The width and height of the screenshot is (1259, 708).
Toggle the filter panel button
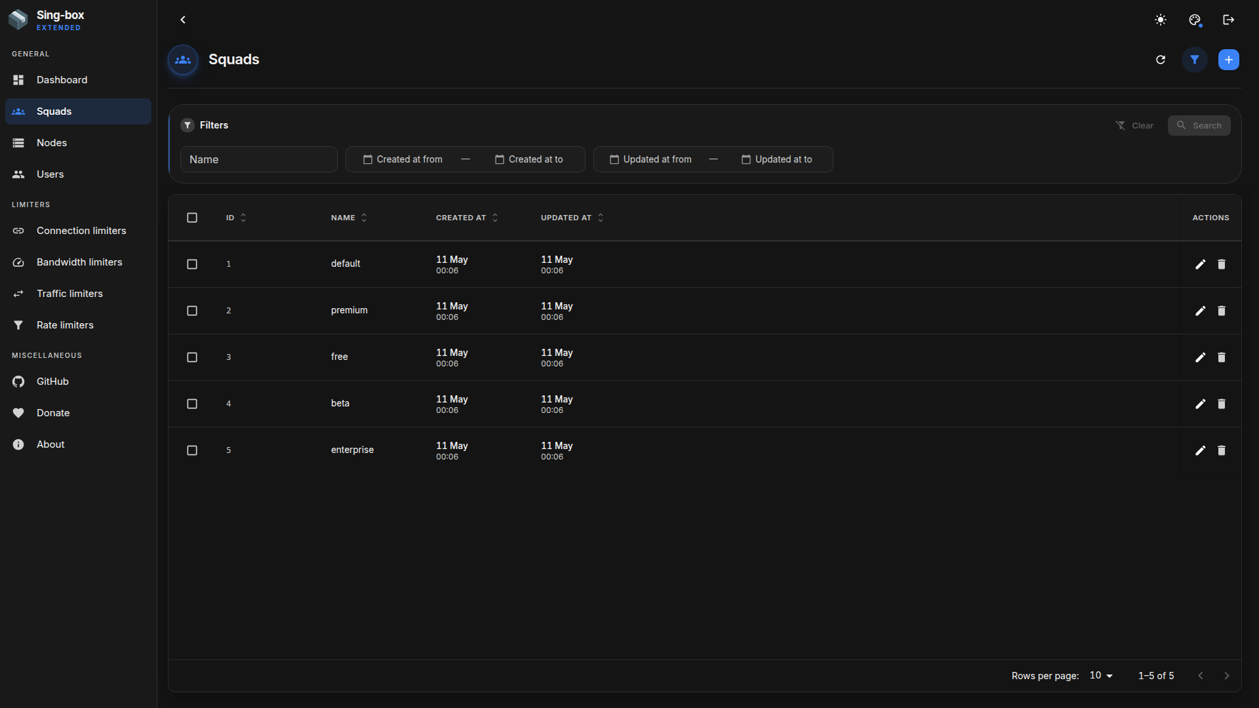pyautogui.click(x=1195, y=60)
